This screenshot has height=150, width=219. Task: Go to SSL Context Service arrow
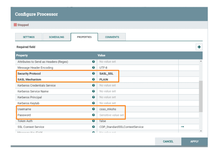click(x=182, y=127)
